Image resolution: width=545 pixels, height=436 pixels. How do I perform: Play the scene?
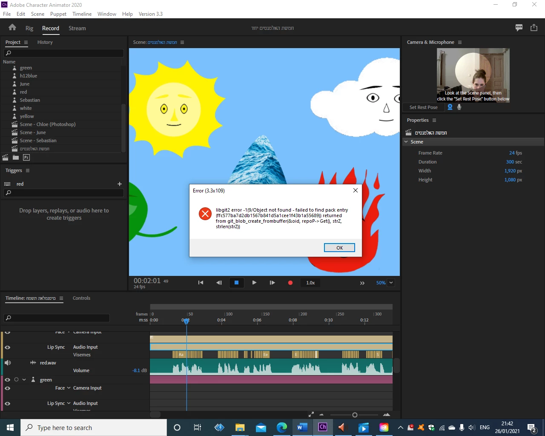coord(254,283)
